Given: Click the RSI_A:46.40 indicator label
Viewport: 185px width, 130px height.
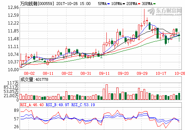Looking at the screenshot, I should pyautogui.click(x=32, y=105).
